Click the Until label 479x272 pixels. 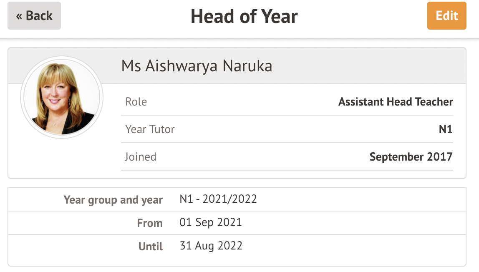pyautogui.click(x=151, y=247)
